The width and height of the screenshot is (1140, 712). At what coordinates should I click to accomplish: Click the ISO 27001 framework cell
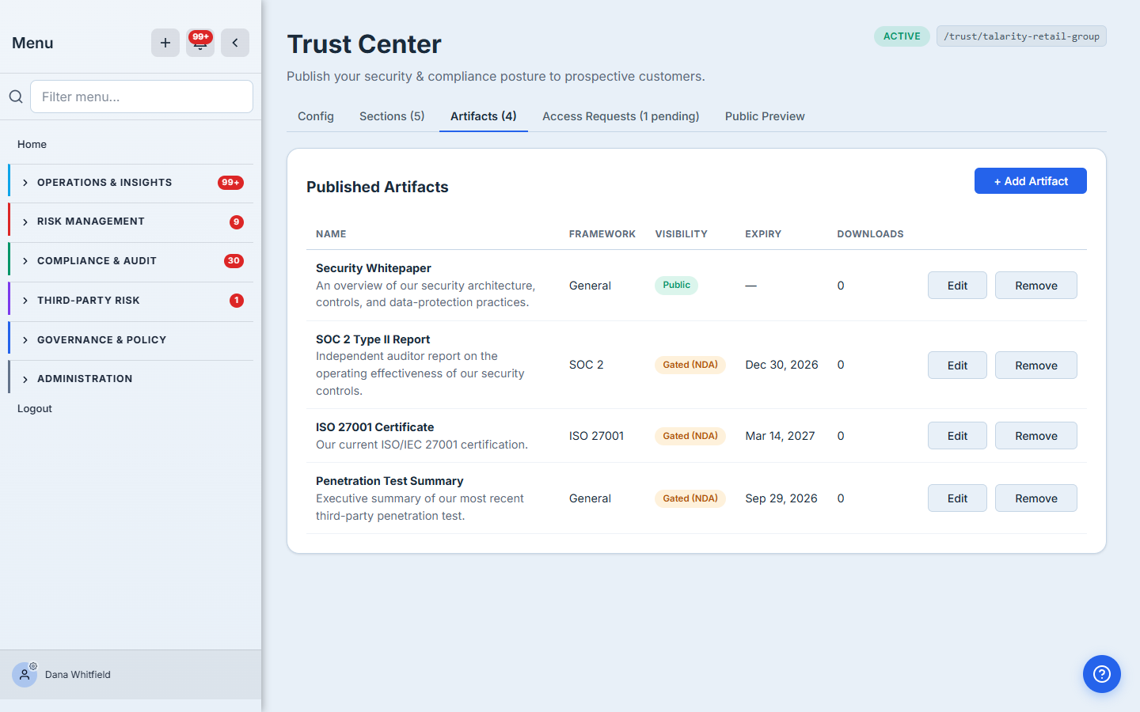[597, 436]
